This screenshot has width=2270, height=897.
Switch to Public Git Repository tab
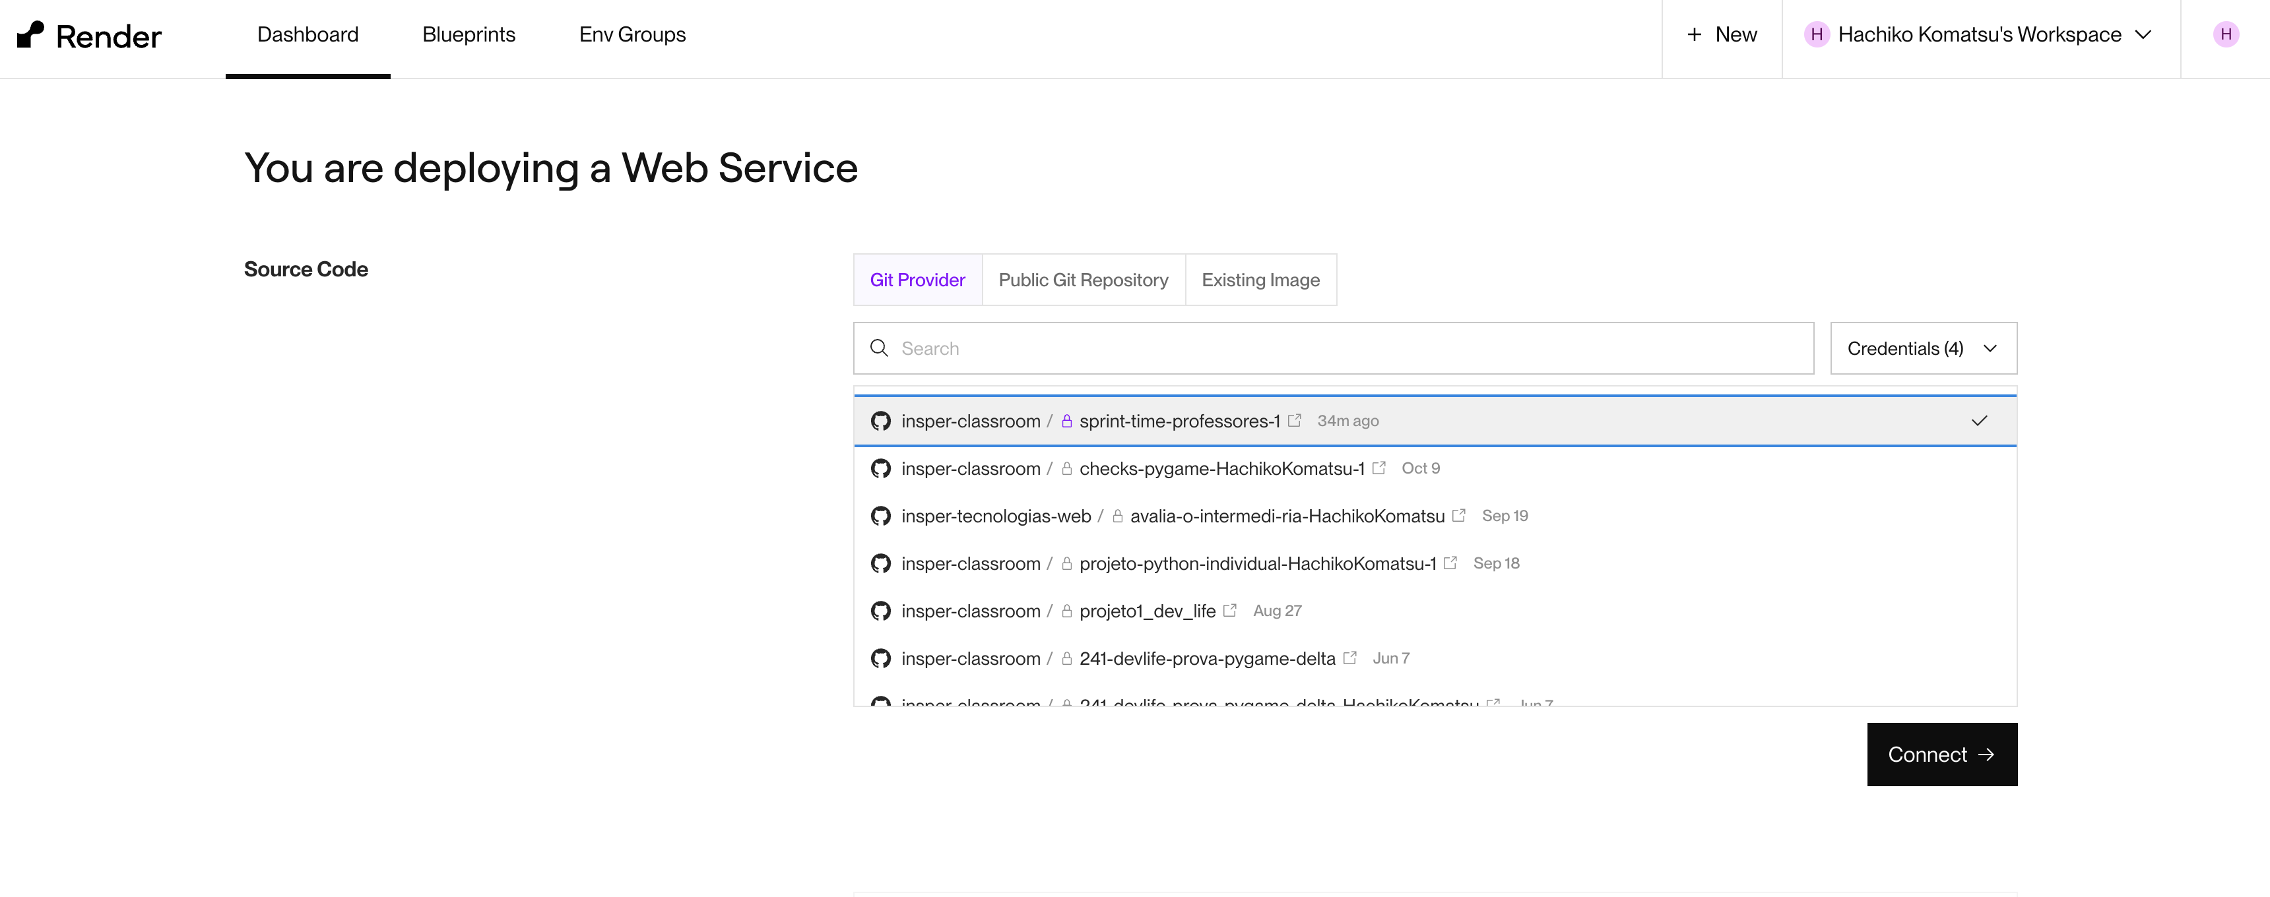(1083, 279)
